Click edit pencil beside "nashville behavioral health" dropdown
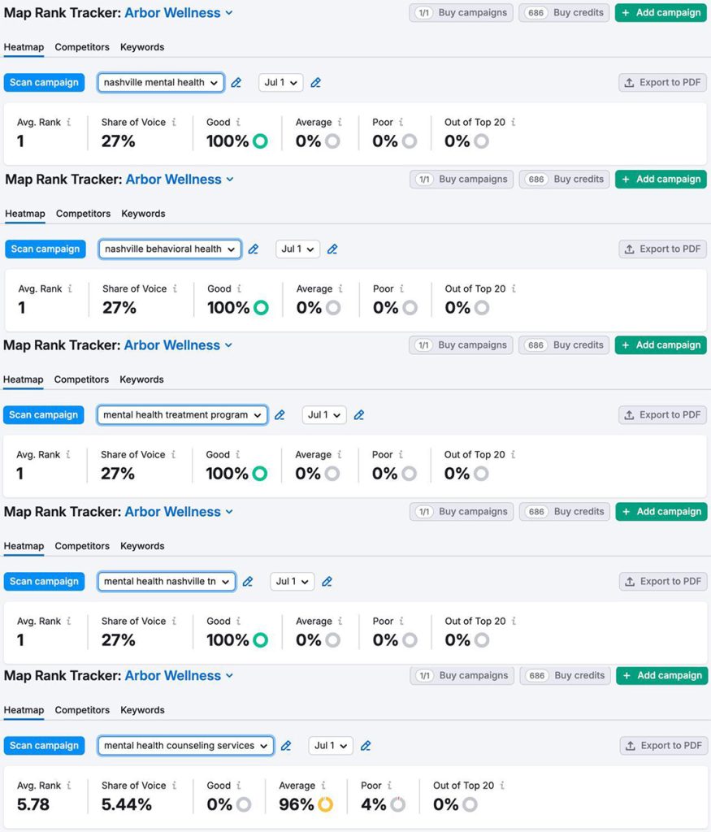This screenshot has height=832, width=711. 254,249
